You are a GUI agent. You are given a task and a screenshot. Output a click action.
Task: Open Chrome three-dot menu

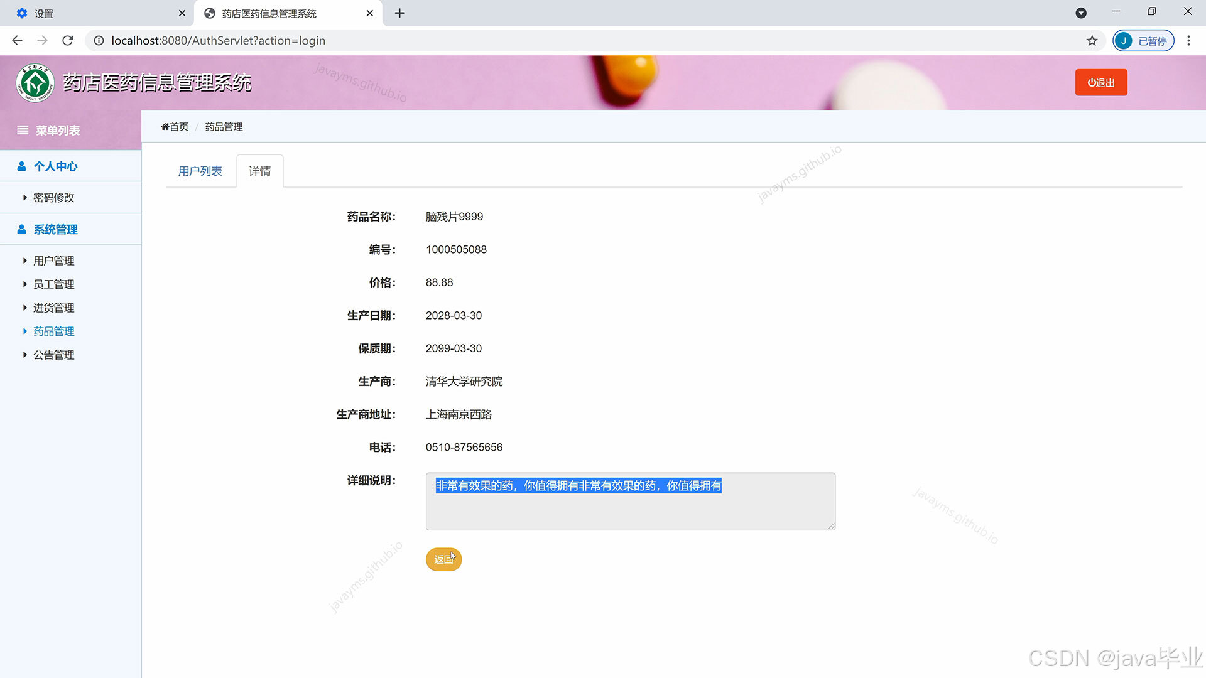point(1188,41)
